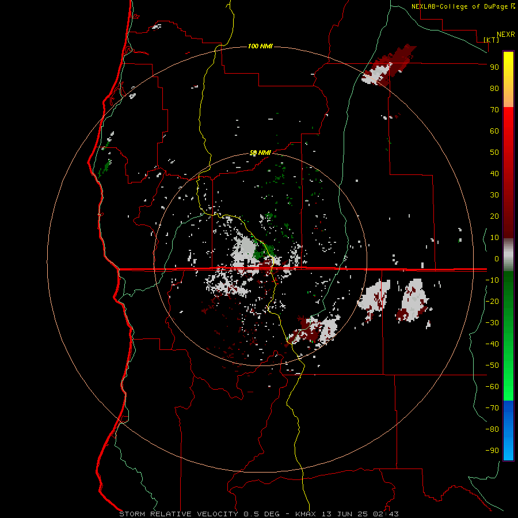
Task: Click the NEXR label above the scale
Action: coord(506,35)
